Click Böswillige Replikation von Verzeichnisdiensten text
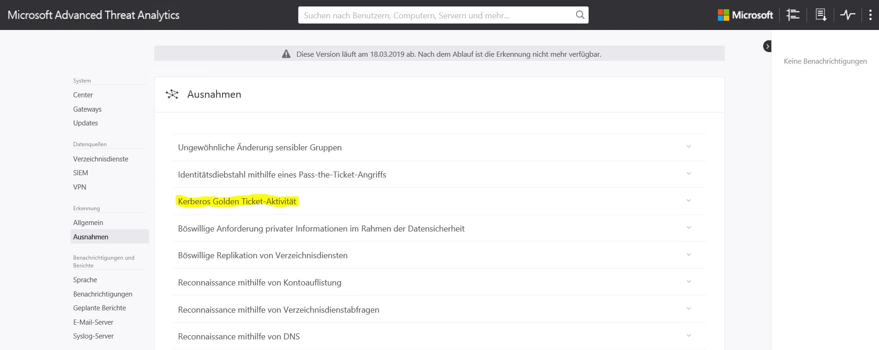This screenshot has height=350, width=879. (x=263, y=255)
